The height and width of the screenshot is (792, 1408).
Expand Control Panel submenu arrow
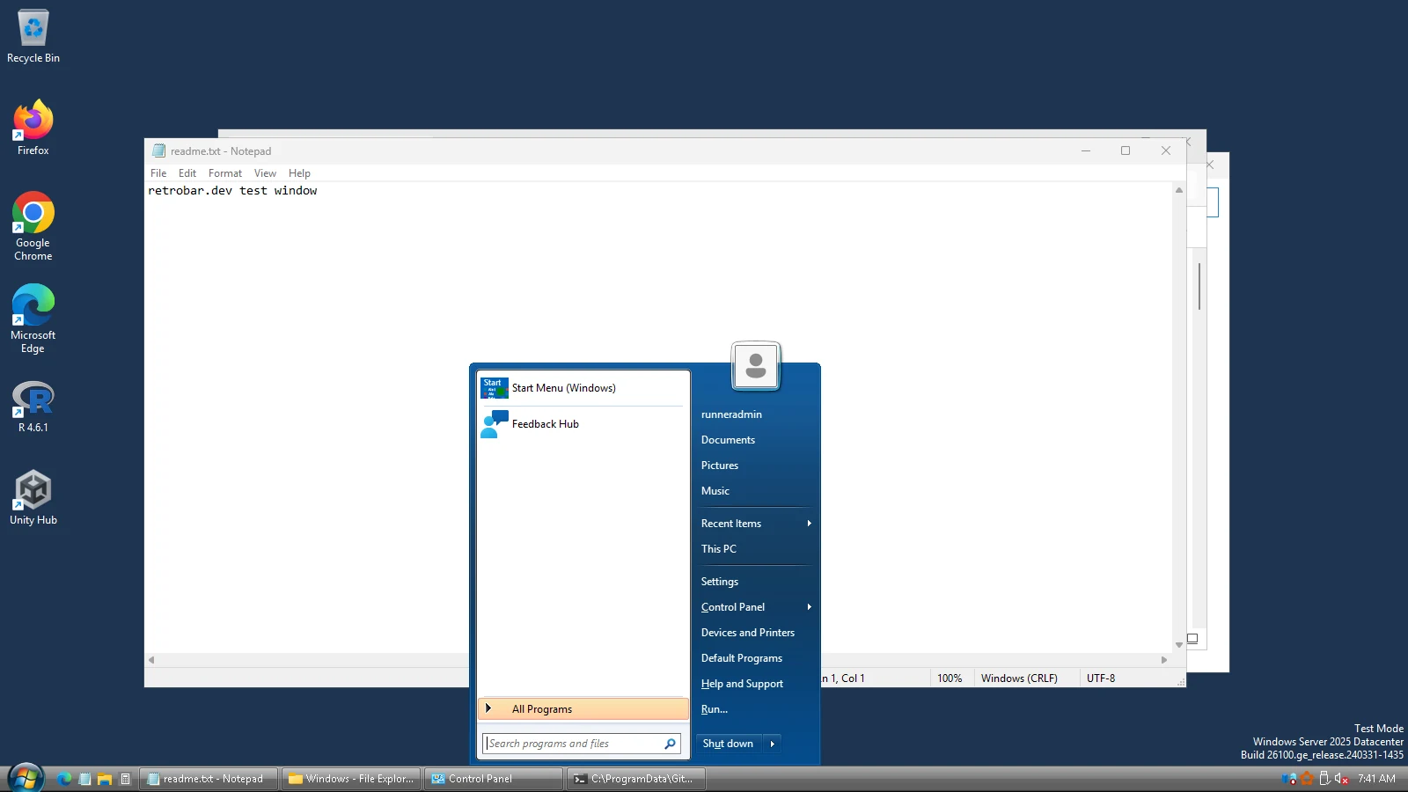coord(809,607)
